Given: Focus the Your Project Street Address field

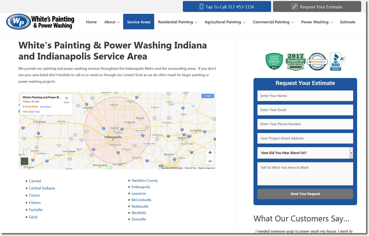Looking at the screenshot, I should click(305, 138).
